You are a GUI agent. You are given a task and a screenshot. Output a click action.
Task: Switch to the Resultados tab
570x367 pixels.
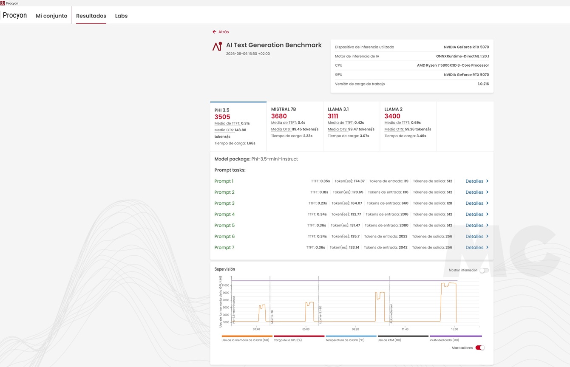[91, 16]
